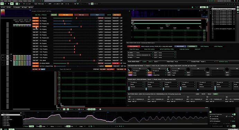
Task: Click the play-pattern icon in transport bar
Action: coord(17,4)
